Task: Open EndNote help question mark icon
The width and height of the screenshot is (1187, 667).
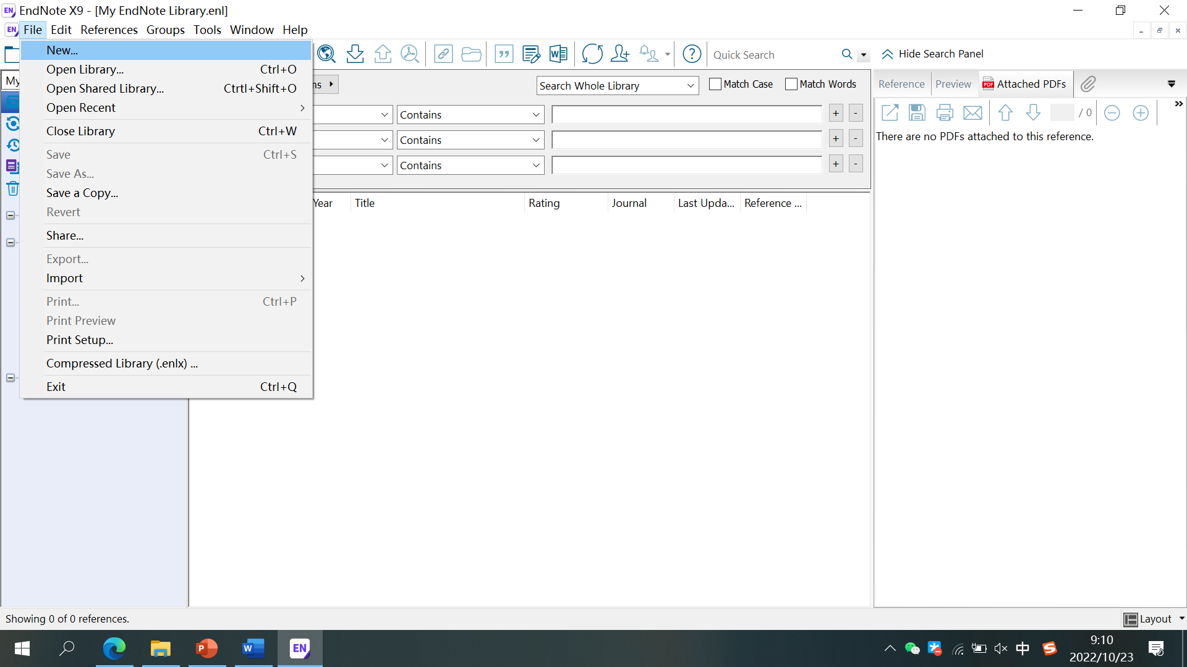Action: (691, 54)
